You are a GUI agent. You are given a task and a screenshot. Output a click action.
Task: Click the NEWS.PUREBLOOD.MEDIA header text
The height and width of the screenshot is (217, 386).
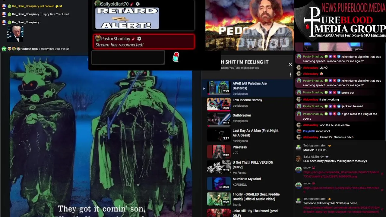pos(354,8)
